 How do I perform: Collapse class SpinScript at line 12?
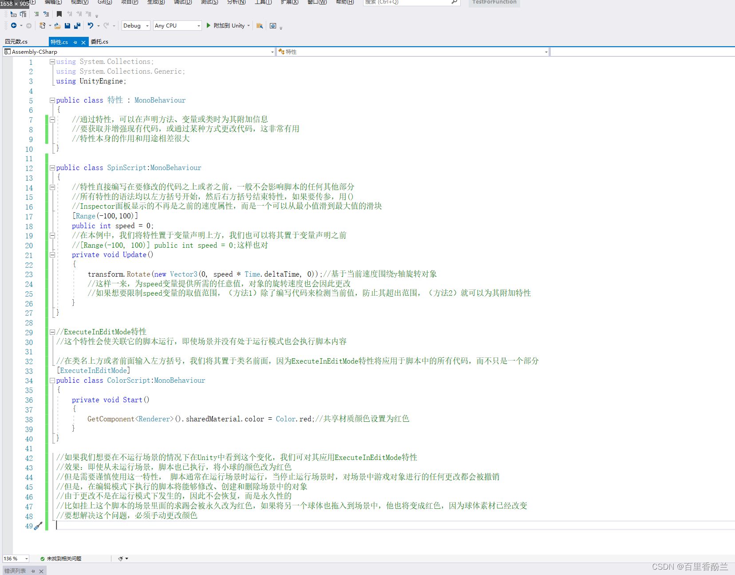[52, 168]
